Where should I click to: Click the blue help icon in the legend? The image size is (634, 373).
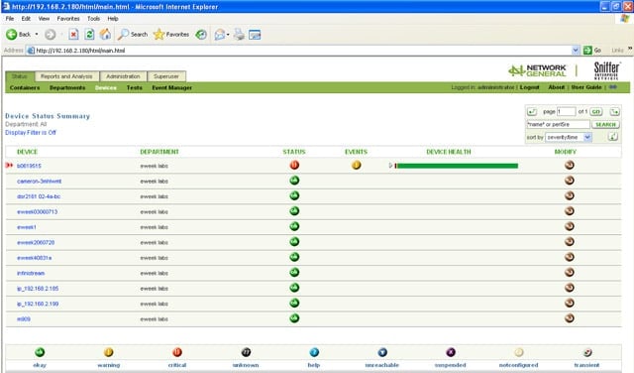(314, 352)
